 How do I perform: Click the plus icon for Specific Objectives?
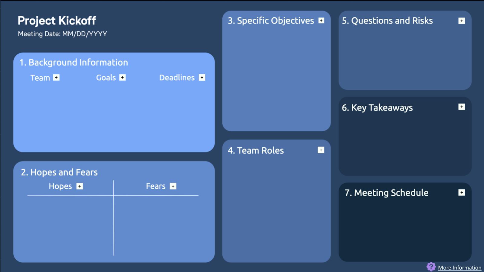[x=321, y=21]
